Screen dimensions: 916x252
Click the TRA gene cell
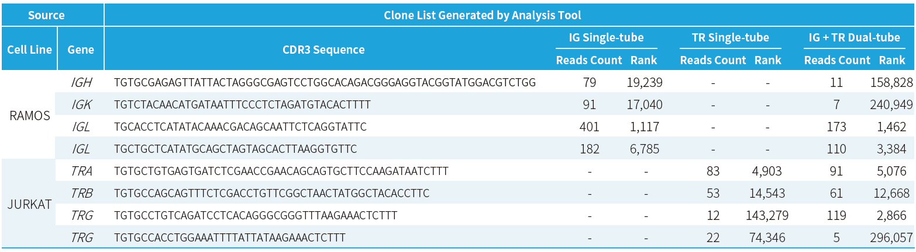[81, 171]
